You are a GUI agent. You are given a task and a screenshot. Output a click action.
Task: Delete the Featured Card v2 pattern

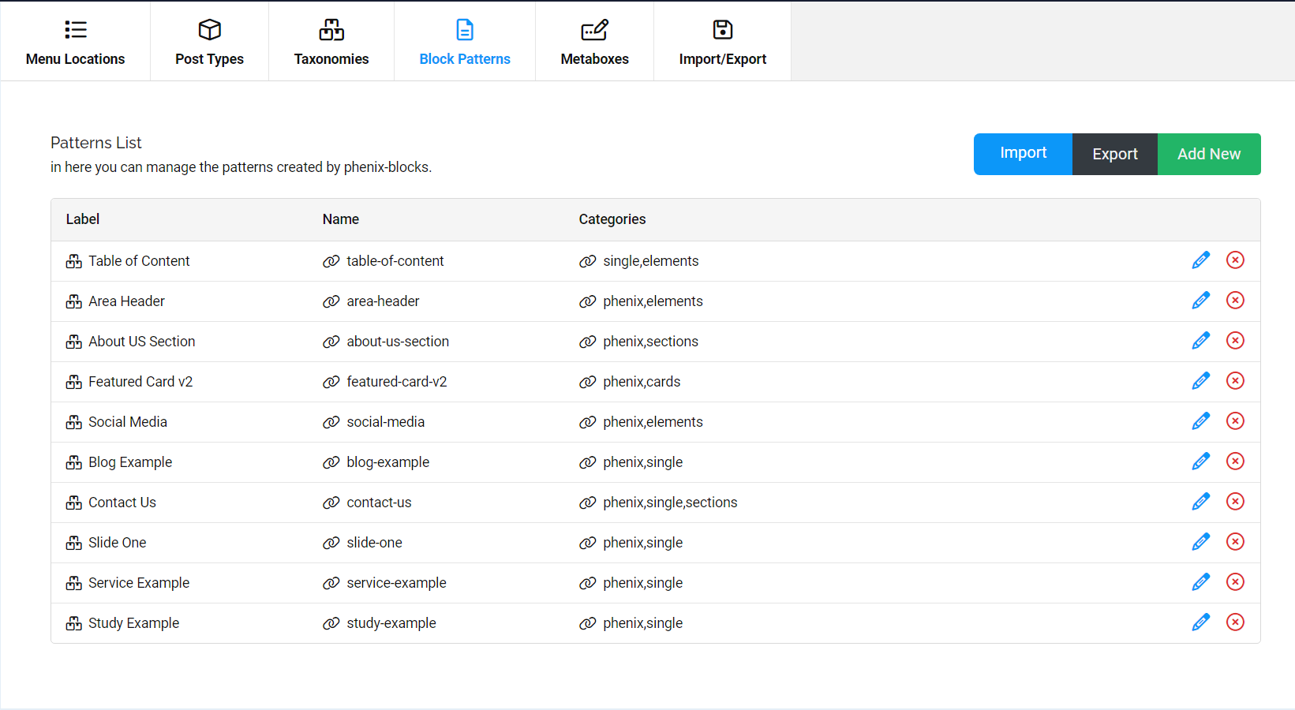point(1235,381)
